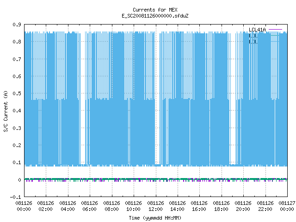Viewport: 296px width, 222px height.
Task: Click the 081127 00:00 x-axis tick label
Action: [x=287, y=206]
